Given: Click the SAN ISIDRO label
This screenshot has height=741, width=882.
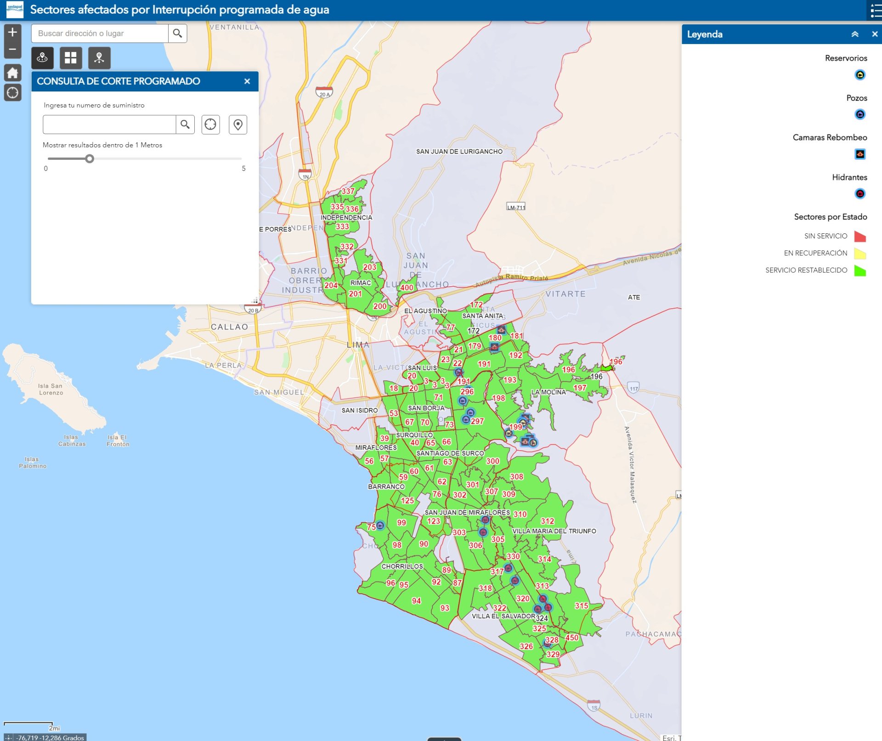Looking at the screenshot, I should (360, 410).
